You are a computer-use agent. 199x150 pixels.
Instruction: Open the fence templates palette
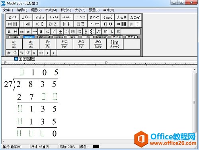pos(13,24)
